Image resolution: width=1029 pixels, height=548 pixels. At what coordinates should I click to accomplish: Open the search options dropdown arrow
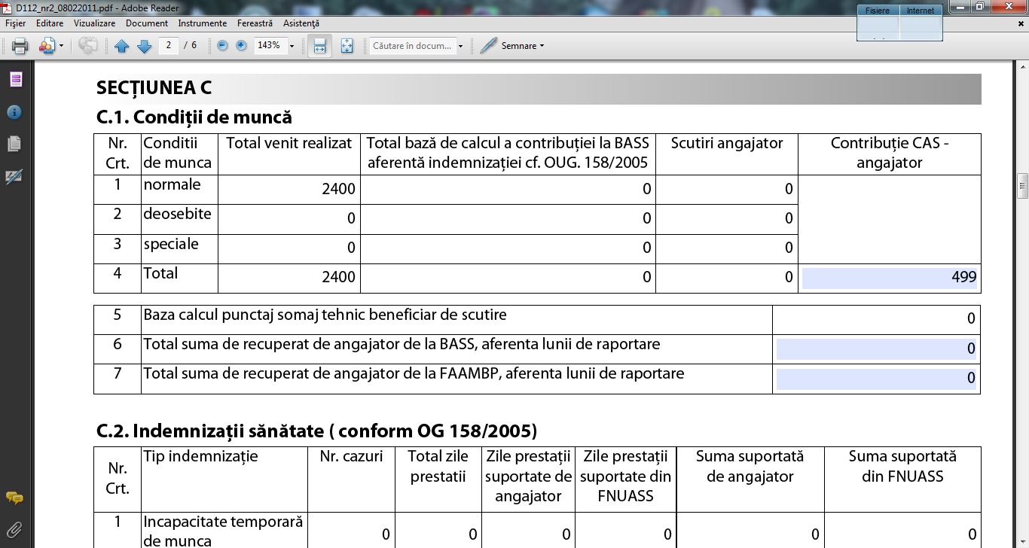(460, 46)
